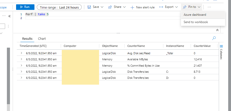Run the query
Screen dimensions: 231x111
[25, 7]
